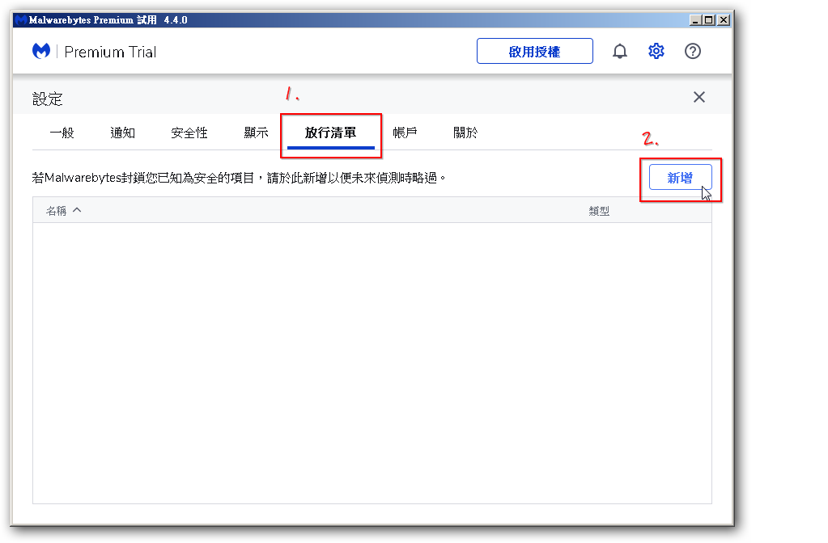Switch to the 關於 tab
Image resolution: width=828 pixels, height=543 pixels.
[465, 133]
